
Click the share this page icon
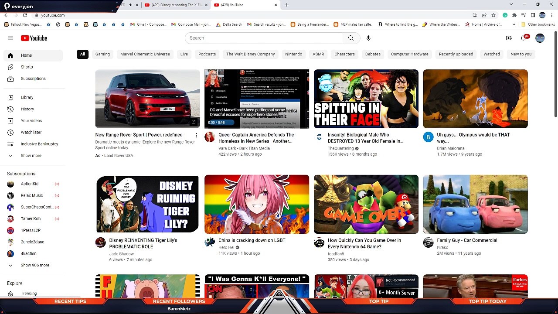pyautogui.click(x=484, y=15)
